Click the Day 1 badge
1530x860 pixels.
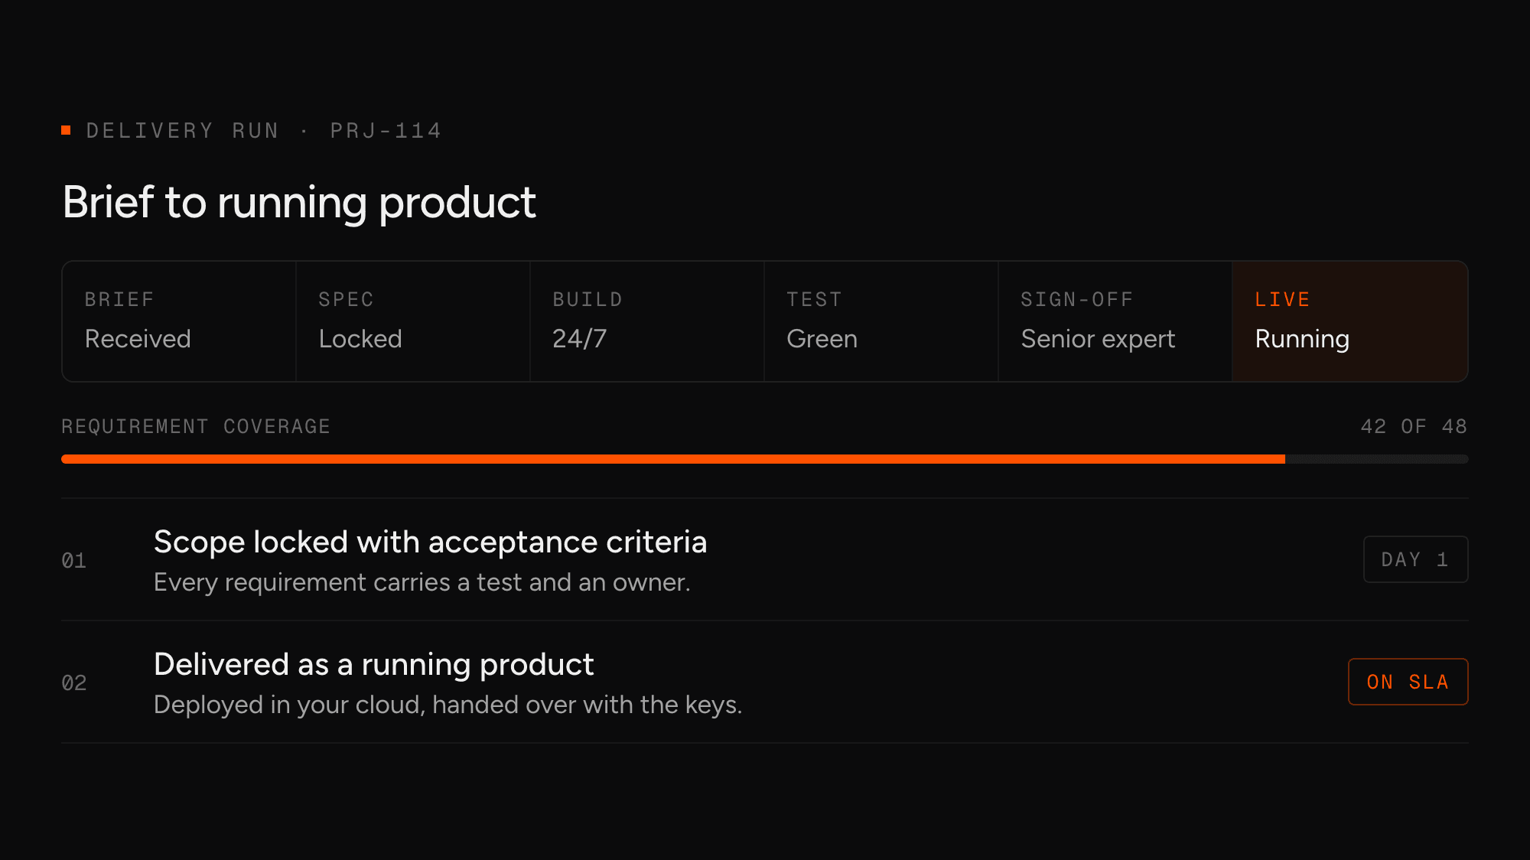1416,559
